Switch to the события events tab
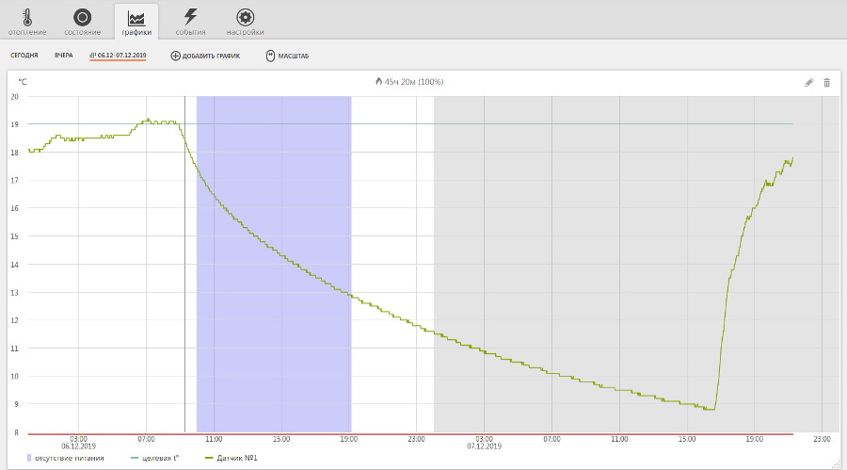847x470 pixels. pyautogui.click(x=191, y=21)
